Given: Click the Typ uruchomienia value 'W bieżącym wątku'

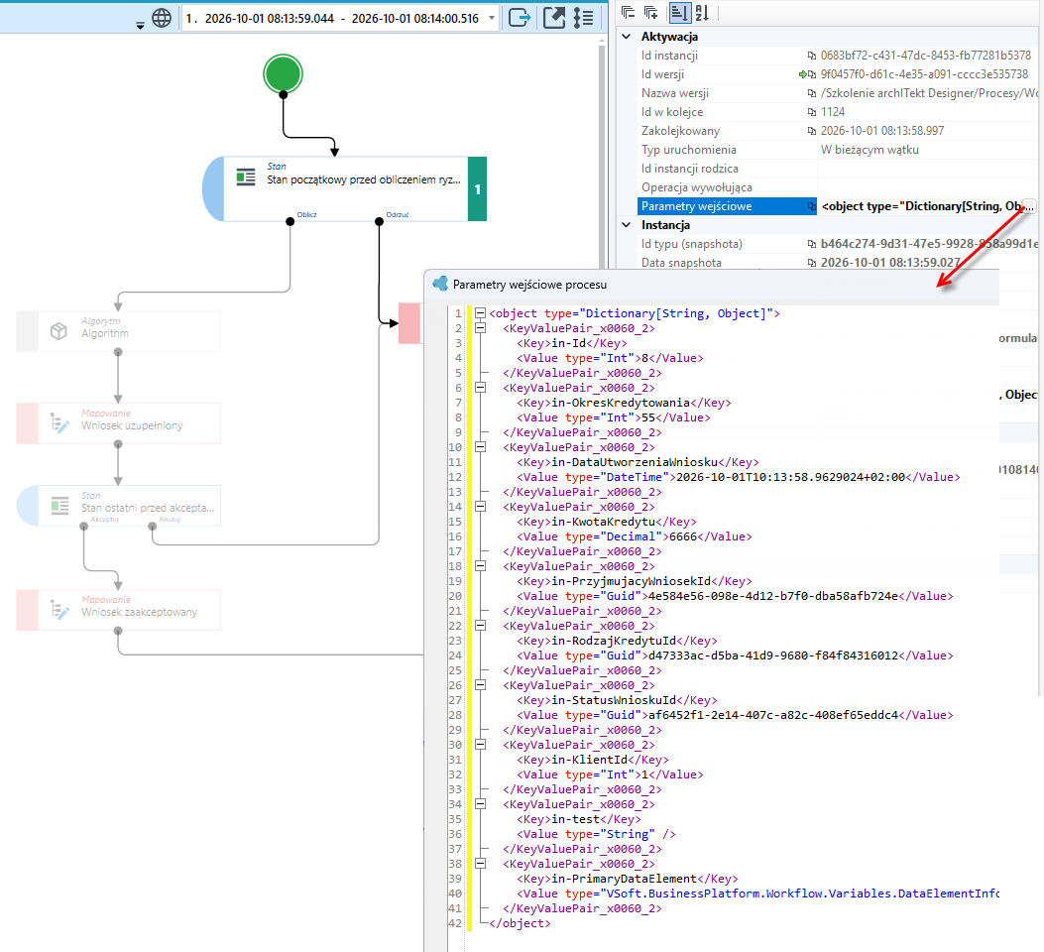Looking at the screenshot, I should (870, 150).
